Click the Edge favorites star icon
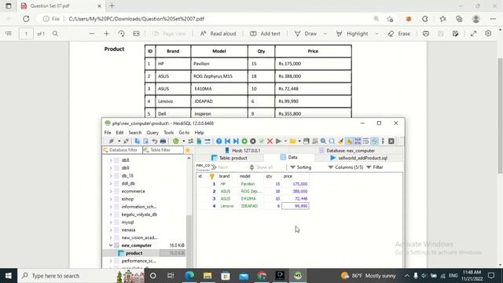The height and width of the screenshot is (283, 503). 443,19
